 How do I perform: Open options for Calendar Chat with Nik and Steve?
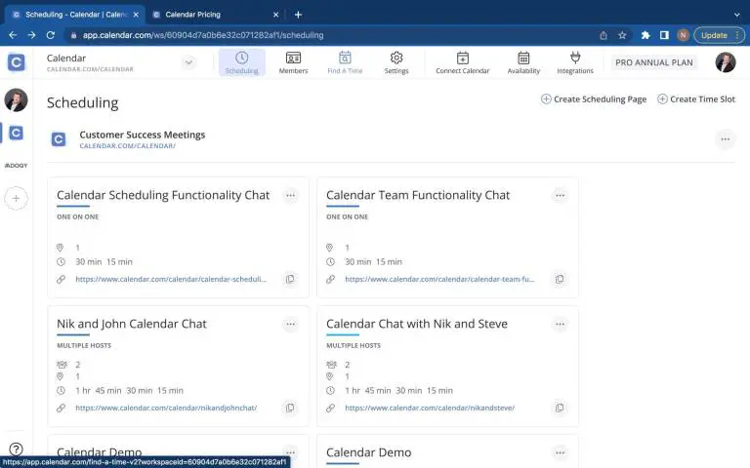(560, 325)
